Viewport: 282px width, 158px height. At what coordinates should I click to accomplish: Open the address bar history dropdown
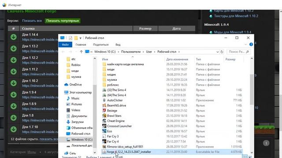point(217,52)
